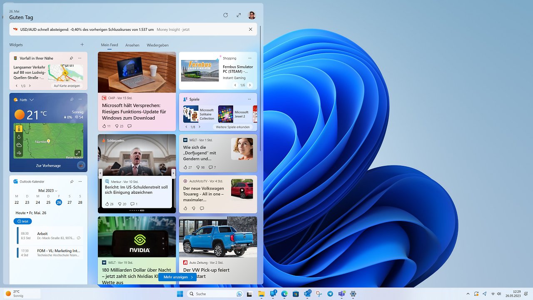This screenshot has width=533, height=300.
Task: Go to previous traffic incident
Action: [x=17, y=86]
